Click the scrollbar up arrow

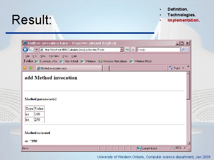[188, 73]
